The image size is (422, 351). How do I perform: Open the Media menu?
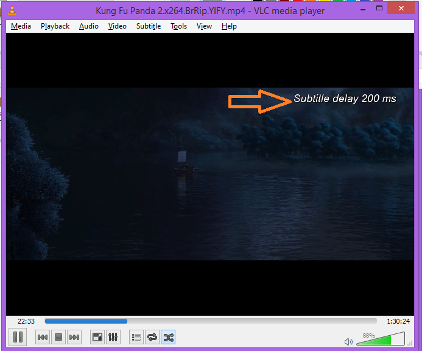point(21,26)
